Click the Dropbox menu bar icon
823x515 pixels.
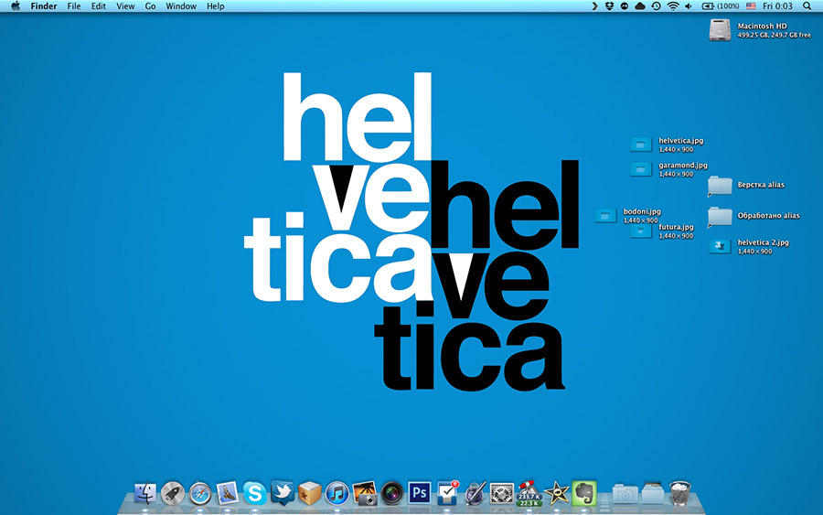(609, 6)
